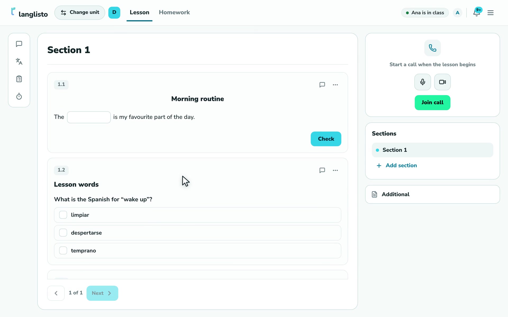Click the Join call button
The height and width of the screenshot is (317, 508).
pos(432,102)
